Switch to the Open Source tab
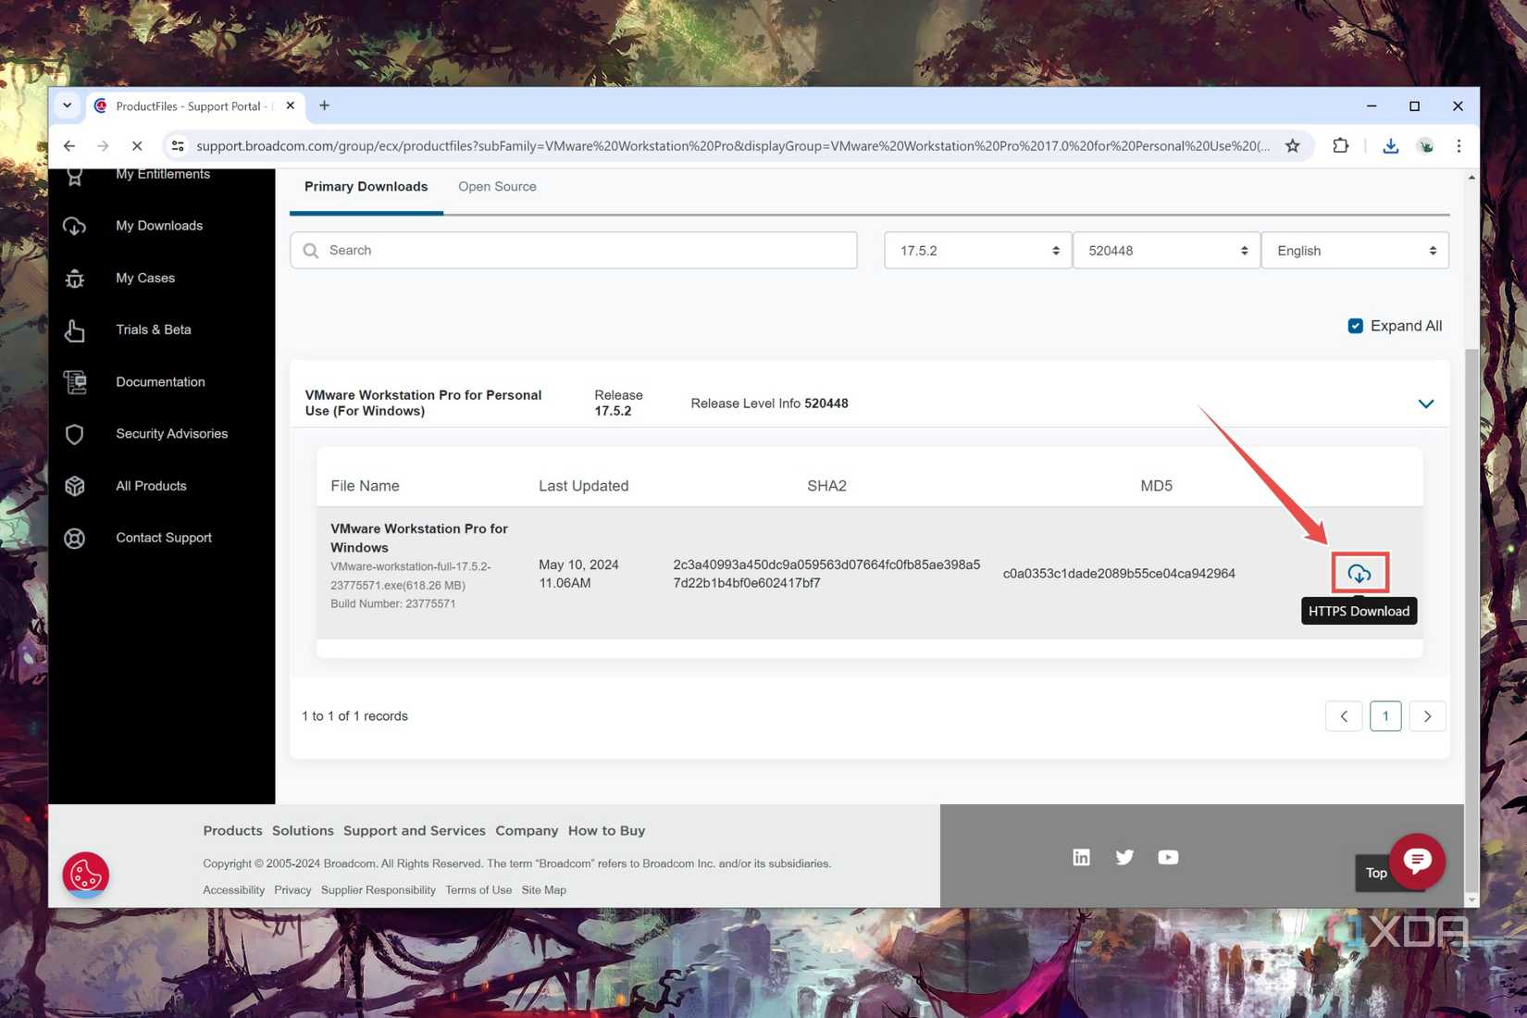This screenshot has height=1018, width=1527. click(x=497, y=187)
